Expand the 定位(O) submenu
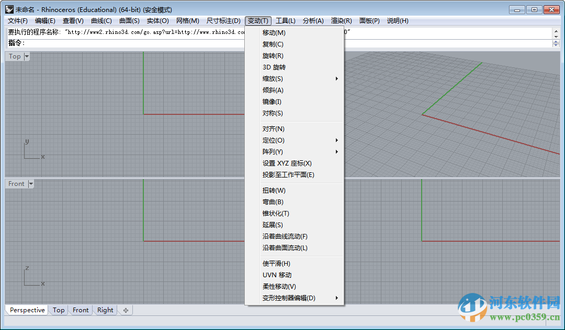This screenshot has width=565, height=330. pyautogui.click(x=295, y=140)
